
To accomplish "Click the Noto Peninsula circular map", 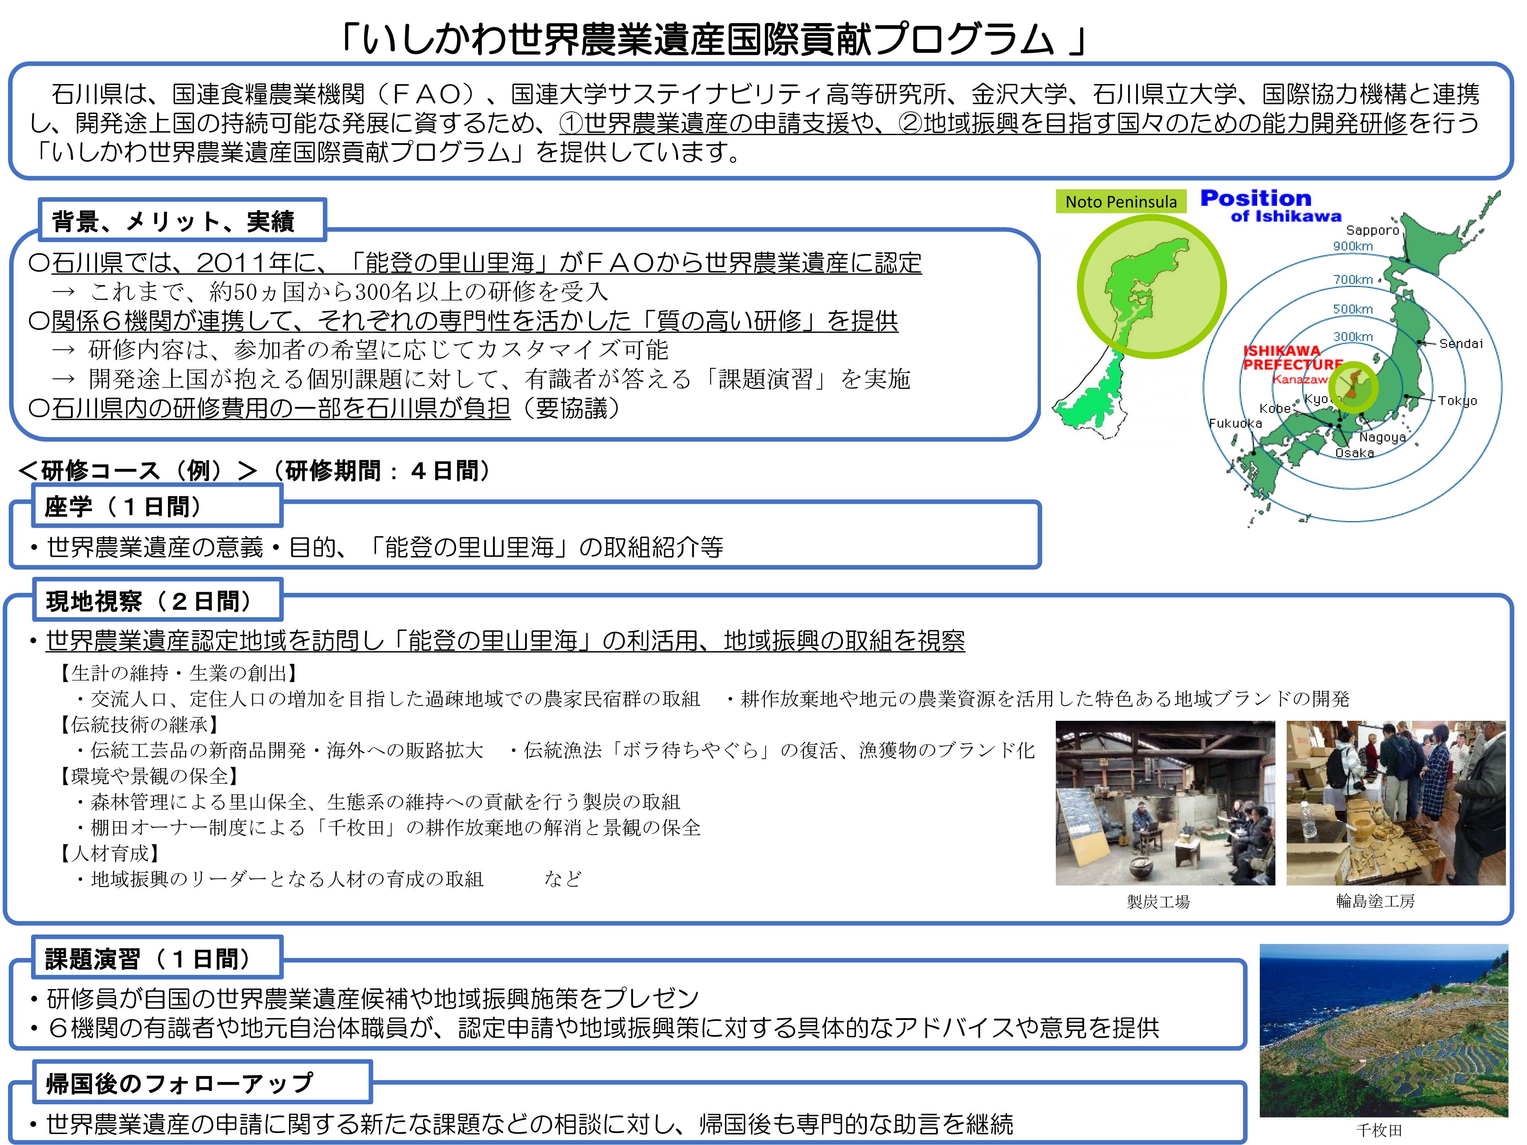I will point(1151,286).
